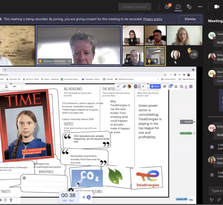
Task: Click the board export upload icon
Action: [6, 87]
